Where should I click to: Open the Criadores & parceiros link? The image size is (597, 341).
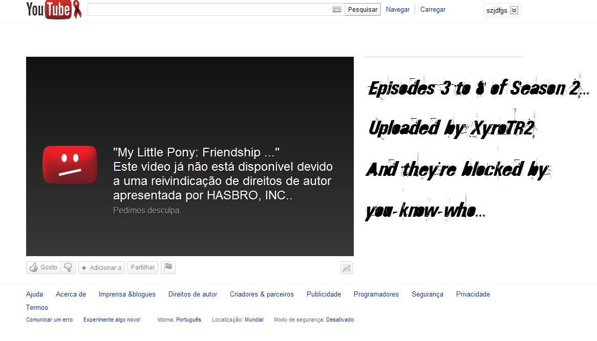click(x=262, y=294)
